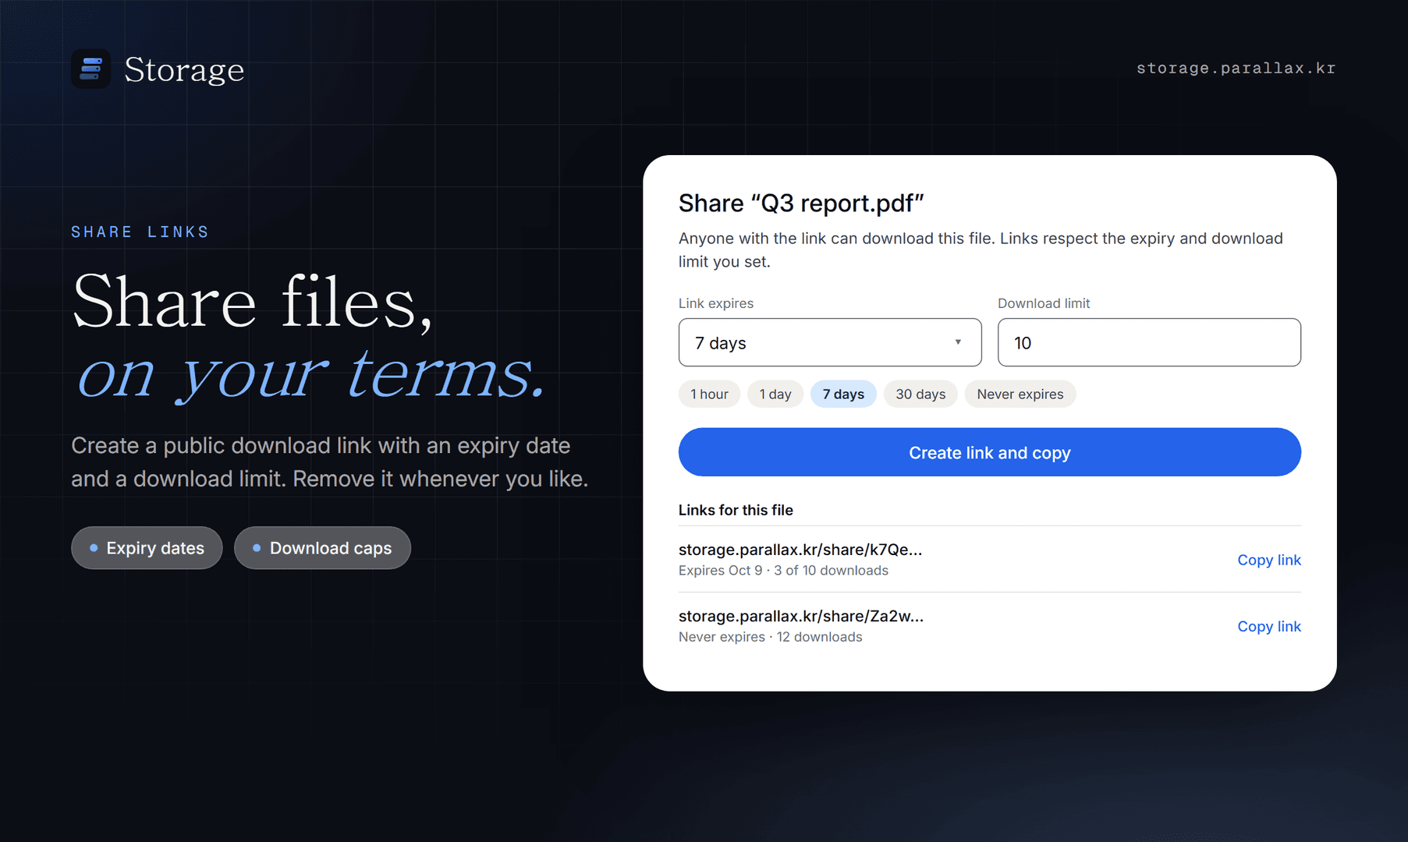
Task: Click the Share "Q3 report.pdf" title
Action: [801, 203]
